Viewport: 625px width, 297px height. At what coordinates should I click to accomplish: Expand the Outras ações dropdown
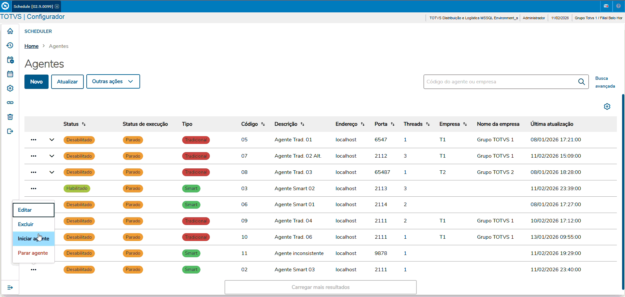click(113, 81)
